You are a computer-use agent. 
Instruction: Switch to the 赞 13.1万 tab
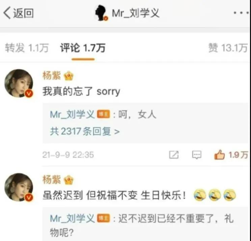tap(228, 48)
